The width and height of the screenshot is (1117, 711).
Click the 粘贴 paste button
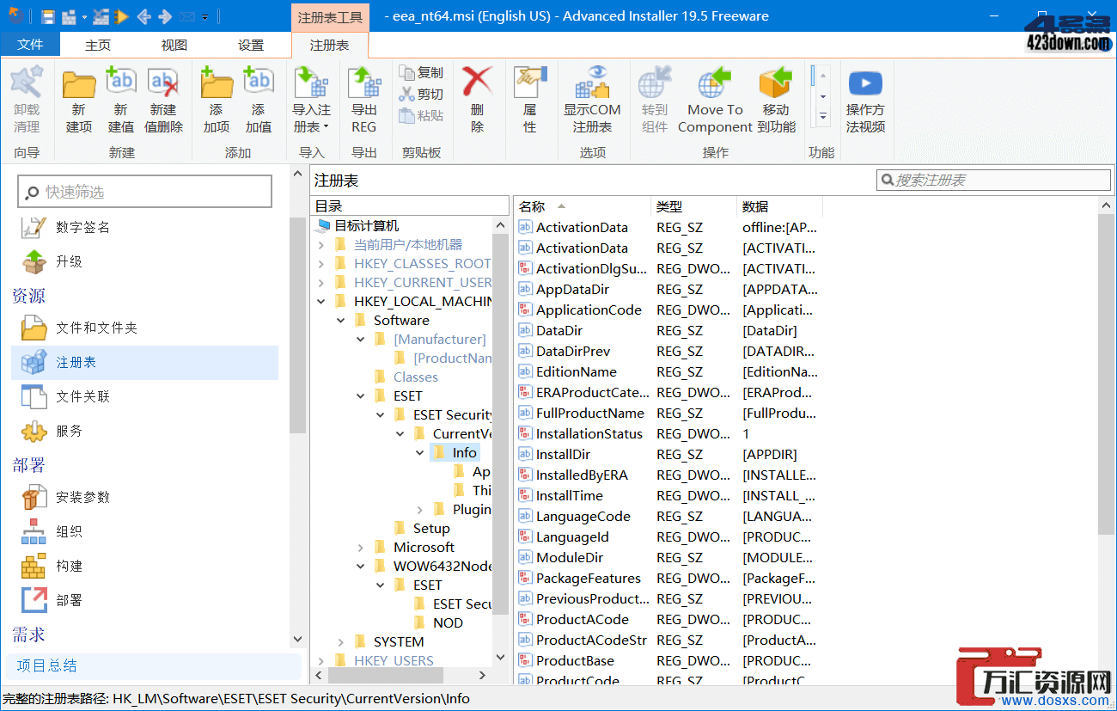(421, 115)
